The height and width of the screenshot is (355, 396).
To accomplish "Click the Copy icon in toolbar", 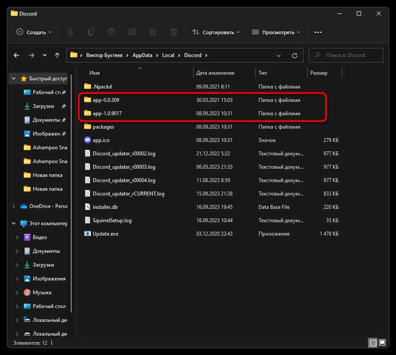I will click(x=91, y=32).
